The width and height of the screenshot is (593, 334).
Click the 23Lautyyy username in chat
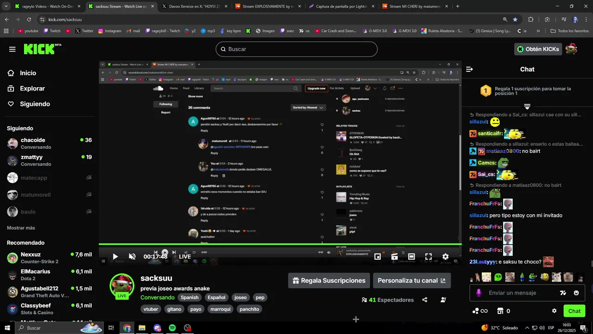483,262
